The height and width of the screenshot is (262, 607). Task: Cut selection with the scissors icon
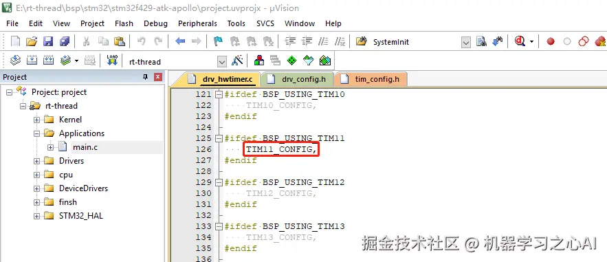[x=87, y=41]
